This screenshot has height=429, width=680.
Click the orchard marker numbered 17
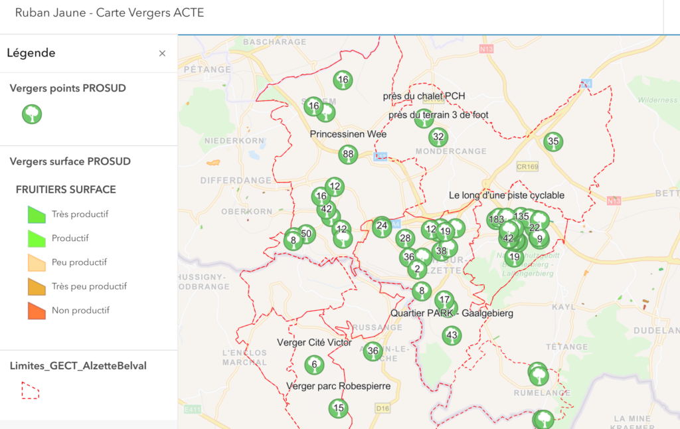click(444, 300)
